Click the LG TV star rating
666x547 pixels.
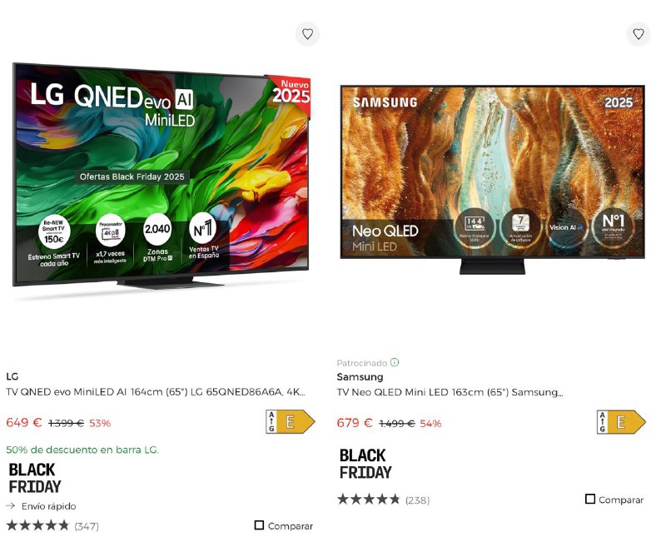coord(37,525)
